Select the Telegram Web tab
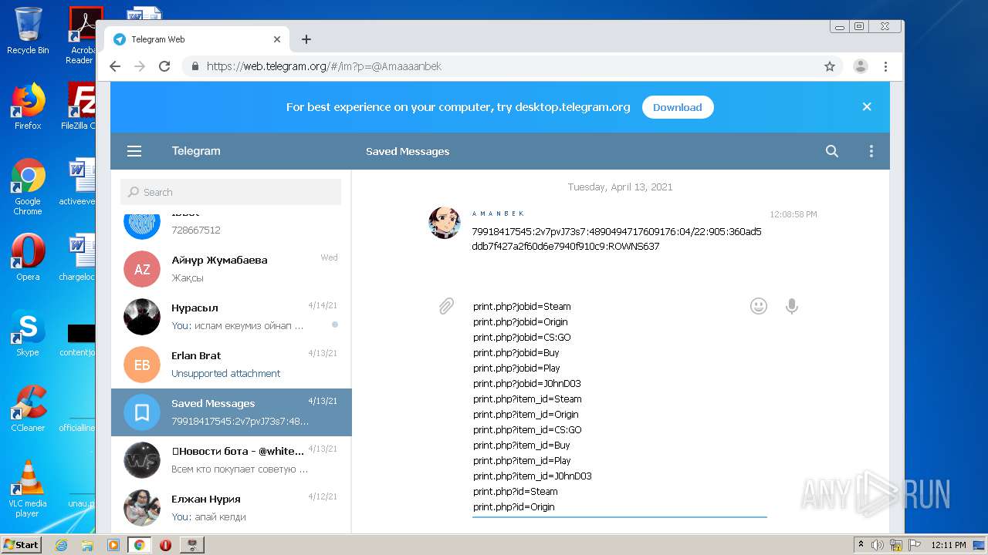The width and height of the screenshot is (988, 555). [197, 39]
